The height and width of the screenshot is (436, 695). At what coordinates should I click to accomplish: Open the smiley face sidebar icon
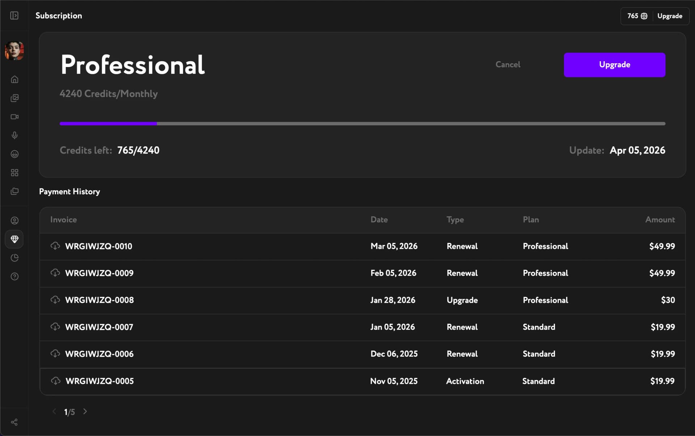point(14,154)
